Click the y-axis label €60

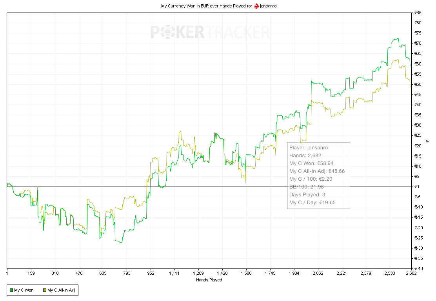418,63
